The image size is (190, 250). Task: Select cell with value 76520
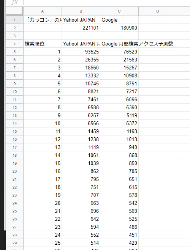[119, 52]
